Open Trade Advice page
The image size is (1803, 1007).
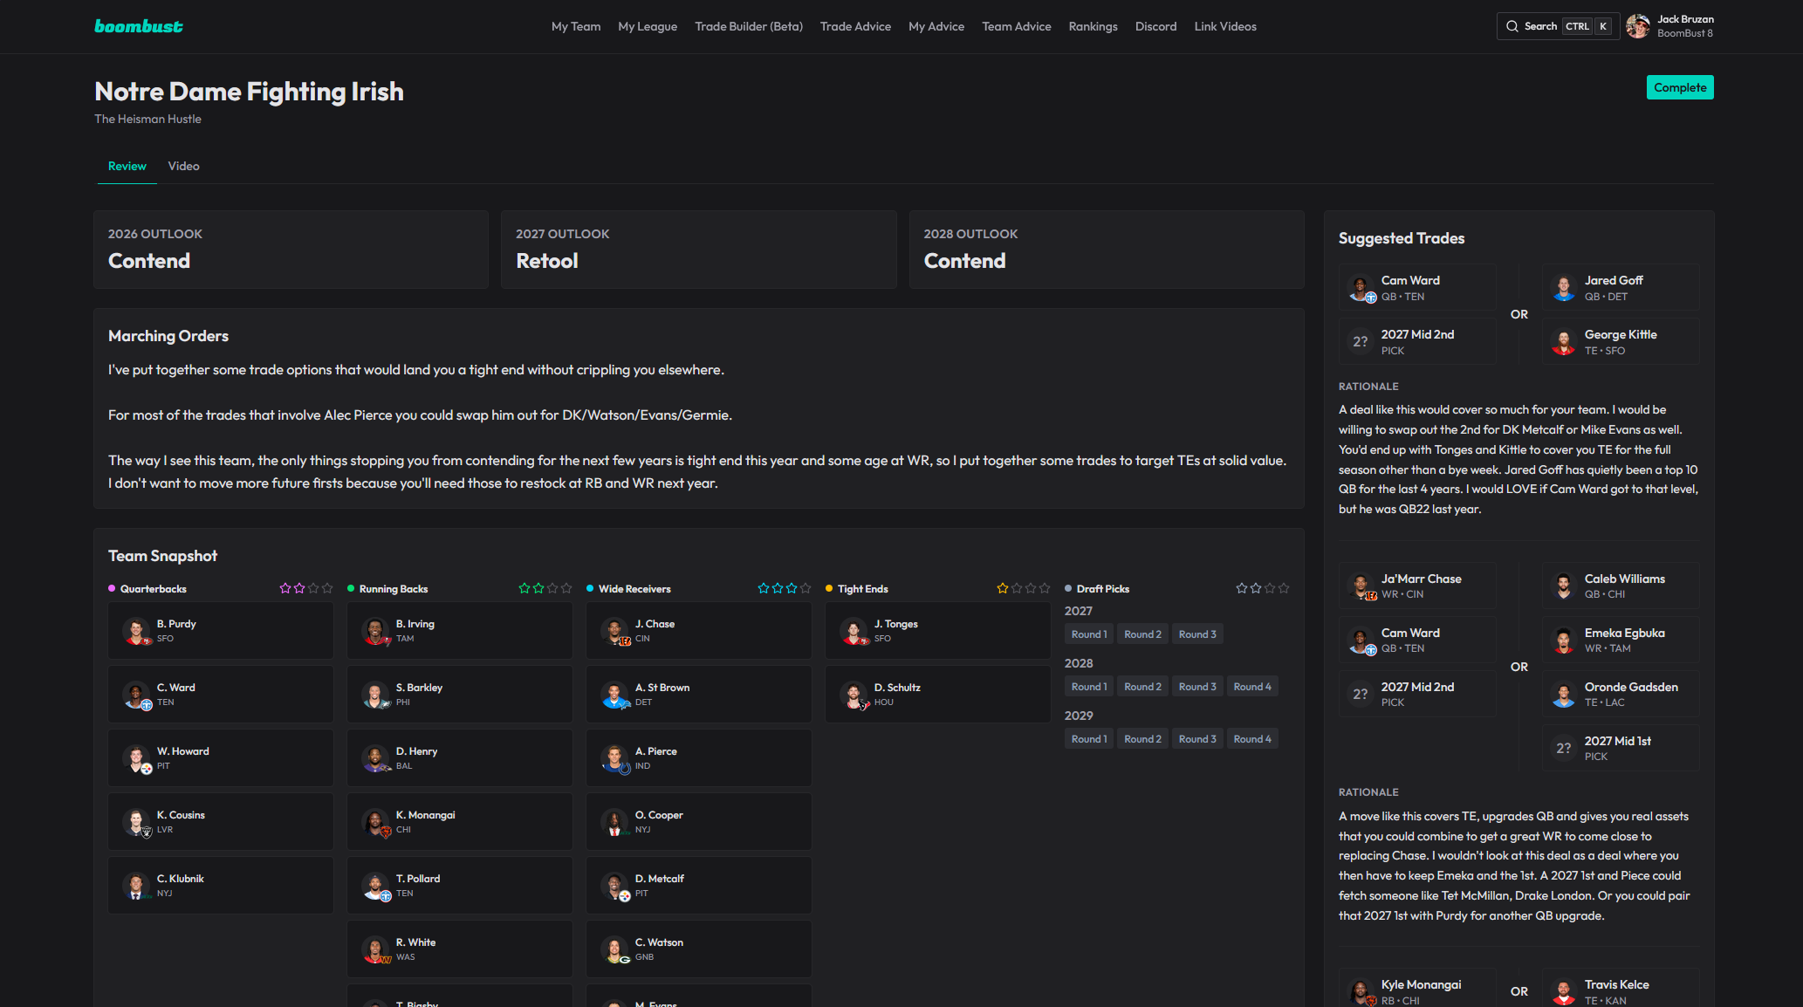855,26
